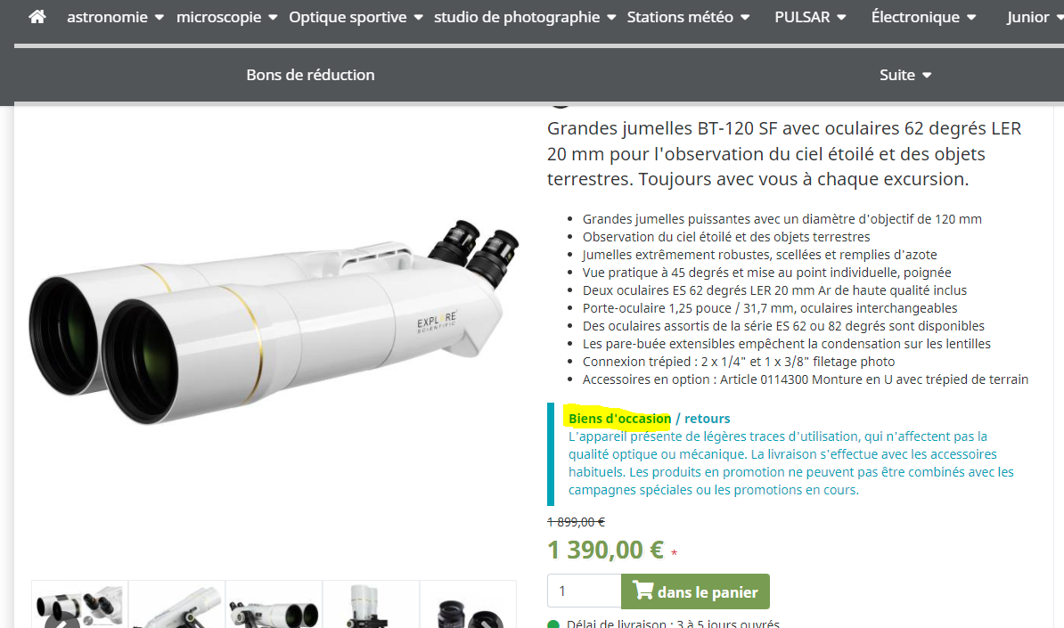Go to the home page icon
Screen dimensions: 1064x628
(37, 17)
